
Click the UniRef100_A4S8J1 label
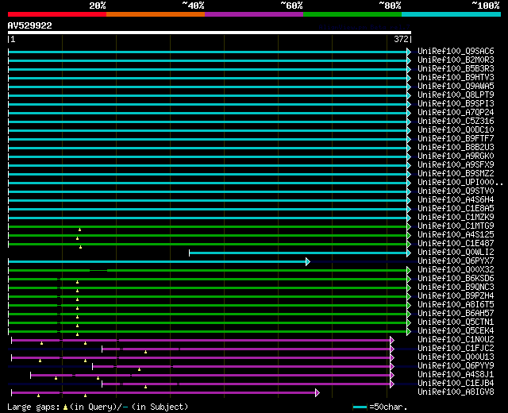point(456,375)
